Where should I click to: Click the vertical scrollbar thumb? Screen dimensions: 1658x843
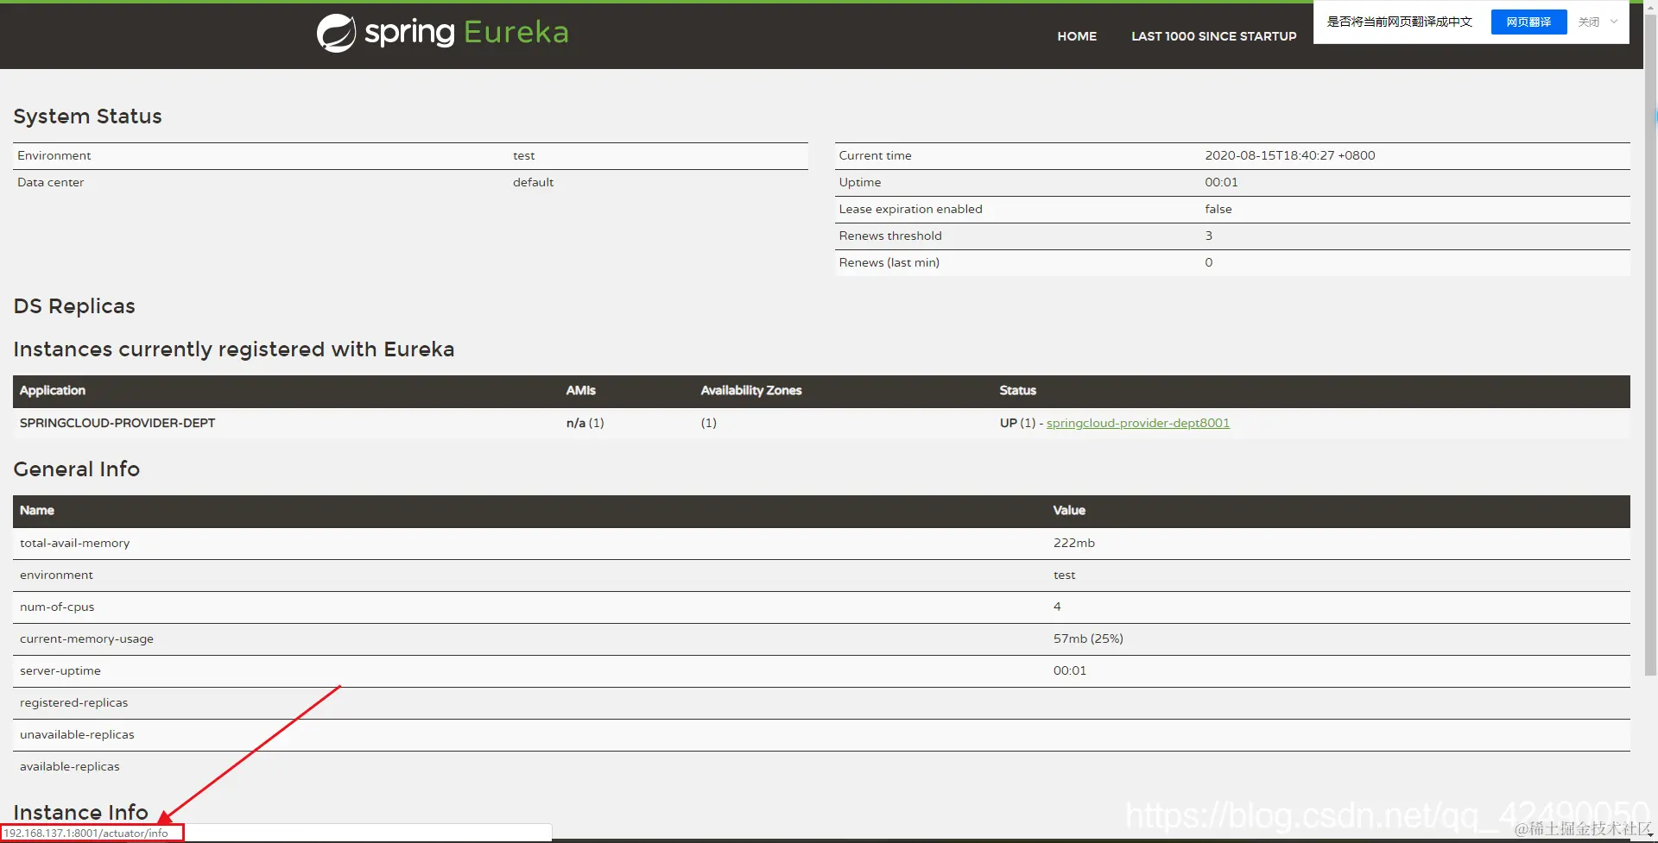tap(1650, 345)
